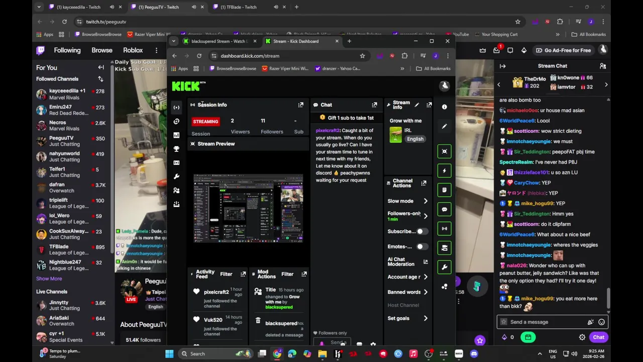Click Filter in Activity Feed

point(226,274)
